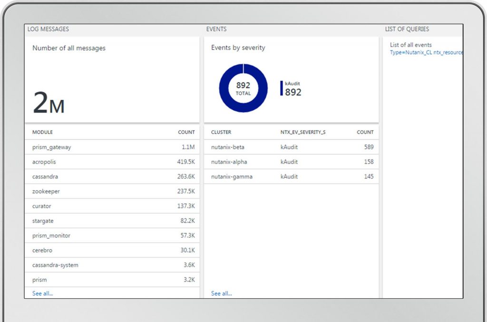Screen dimensions: 487x322
Task: Select the zookeeper module row
Action: (x=112, y=191)
